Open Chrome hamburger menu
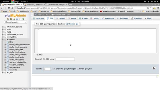The height and width of the screenshot is (90, 160). click(x=158, y=8)
